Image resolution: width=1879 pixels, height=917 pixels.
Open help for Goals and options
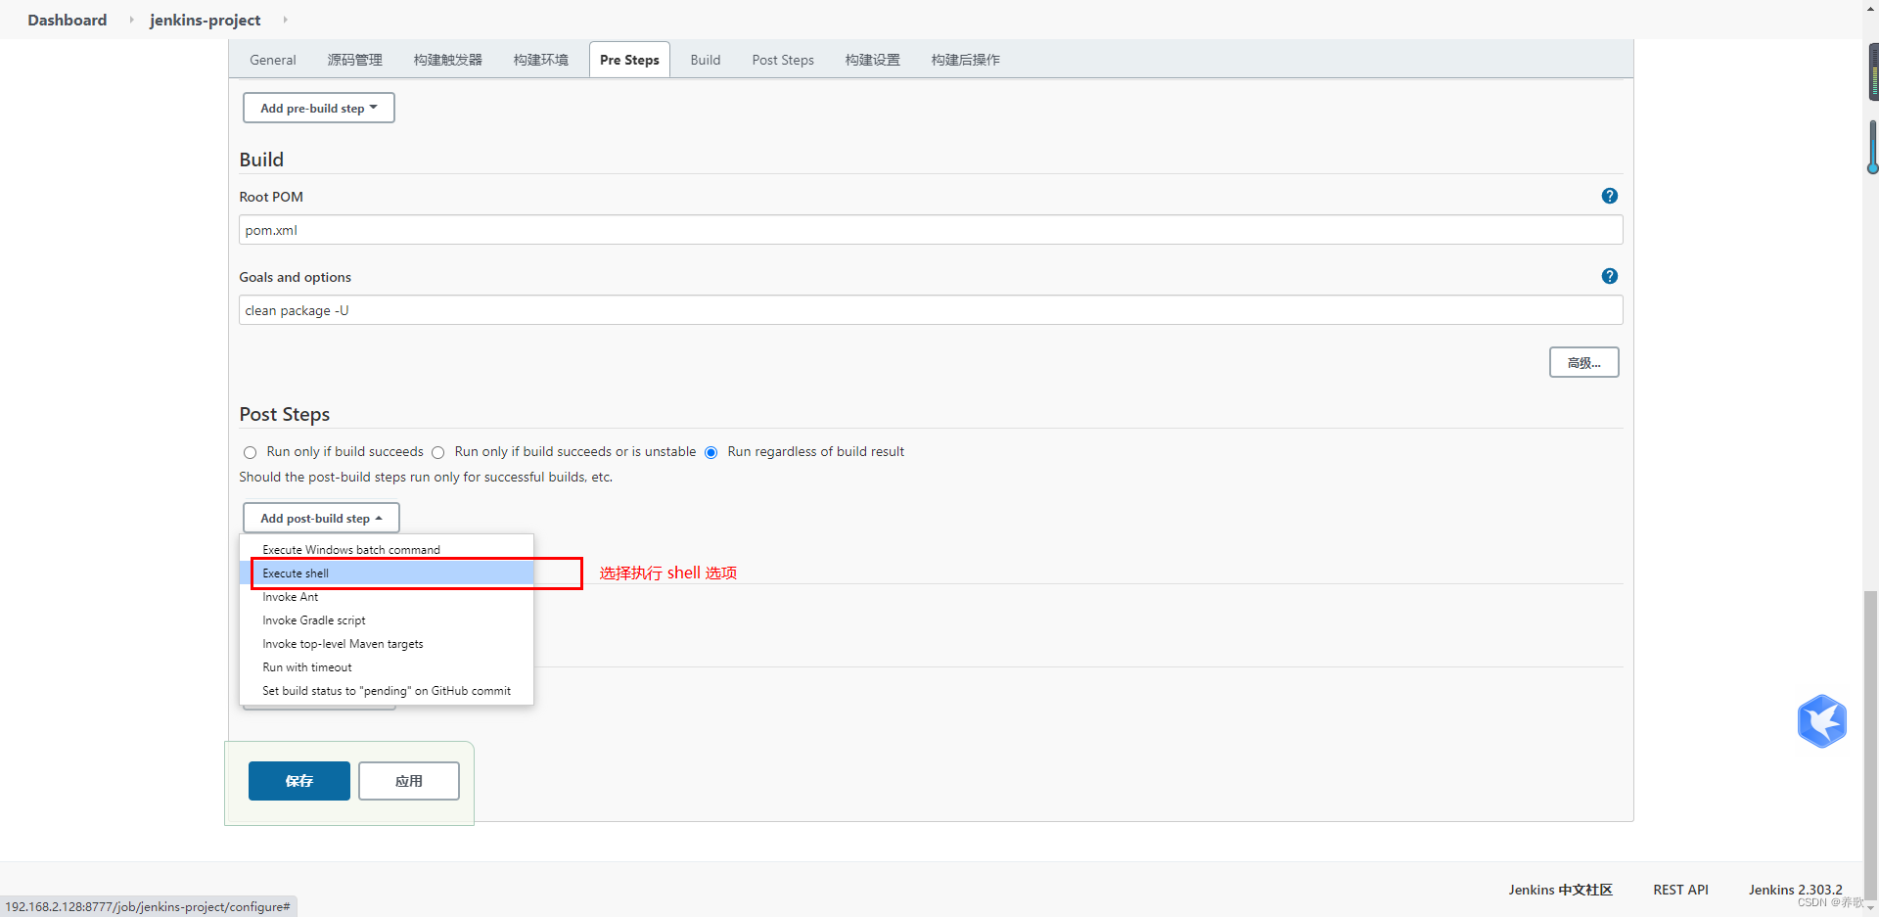point(1609,276)
